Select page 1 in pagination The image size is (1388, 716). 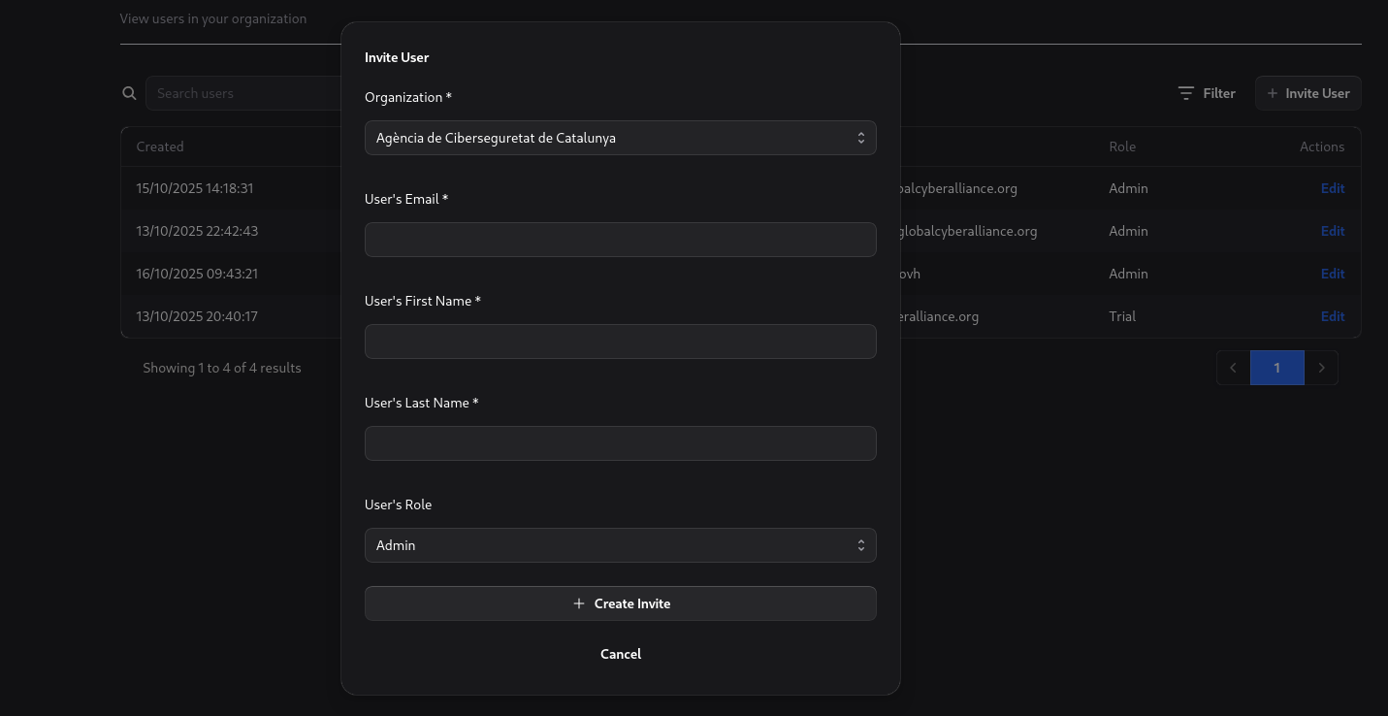(x=1276, y=368)
